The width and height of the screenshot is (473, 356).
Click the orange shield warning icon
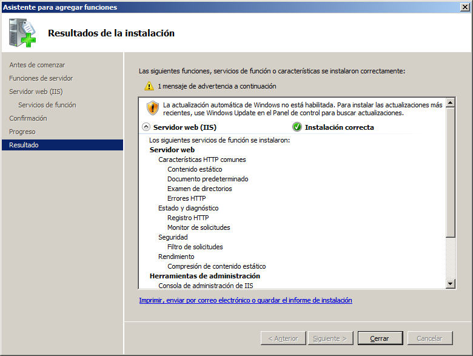point(153,108)
